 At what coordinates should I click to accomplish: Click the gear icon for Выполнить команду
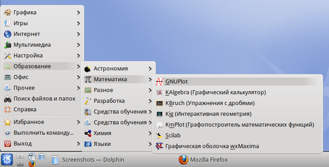(8, 133)
